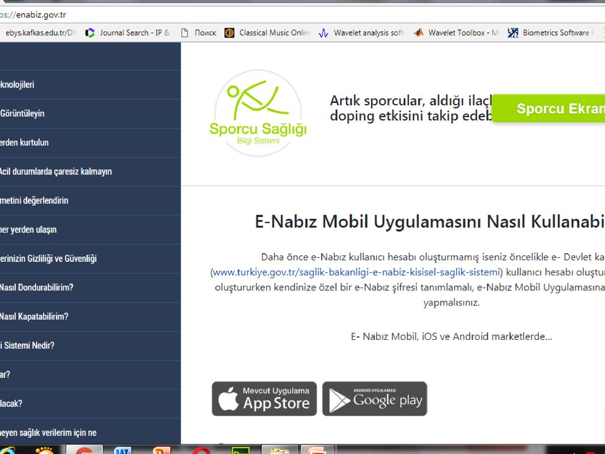605x454 pixels.
Task: Open sidebar item ending 'her yerden ulaşın'
Action: [x=90, y=230]
